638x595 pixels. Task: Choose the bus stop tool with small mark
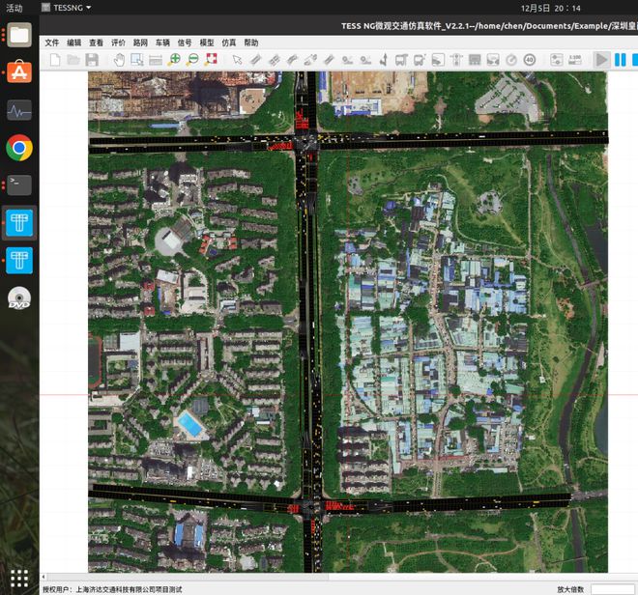pos(420,60)
